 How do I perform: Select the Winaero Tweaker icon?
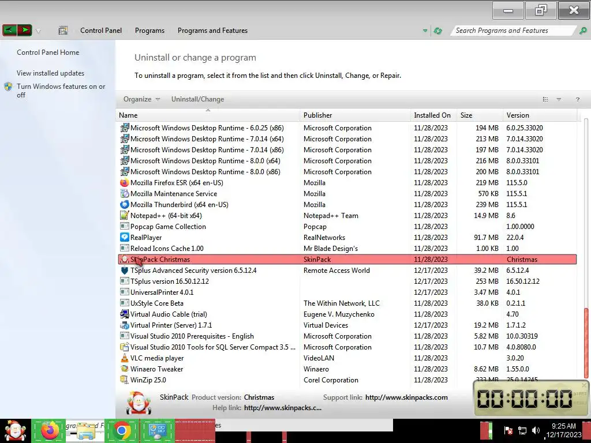(x=125, y=369)
